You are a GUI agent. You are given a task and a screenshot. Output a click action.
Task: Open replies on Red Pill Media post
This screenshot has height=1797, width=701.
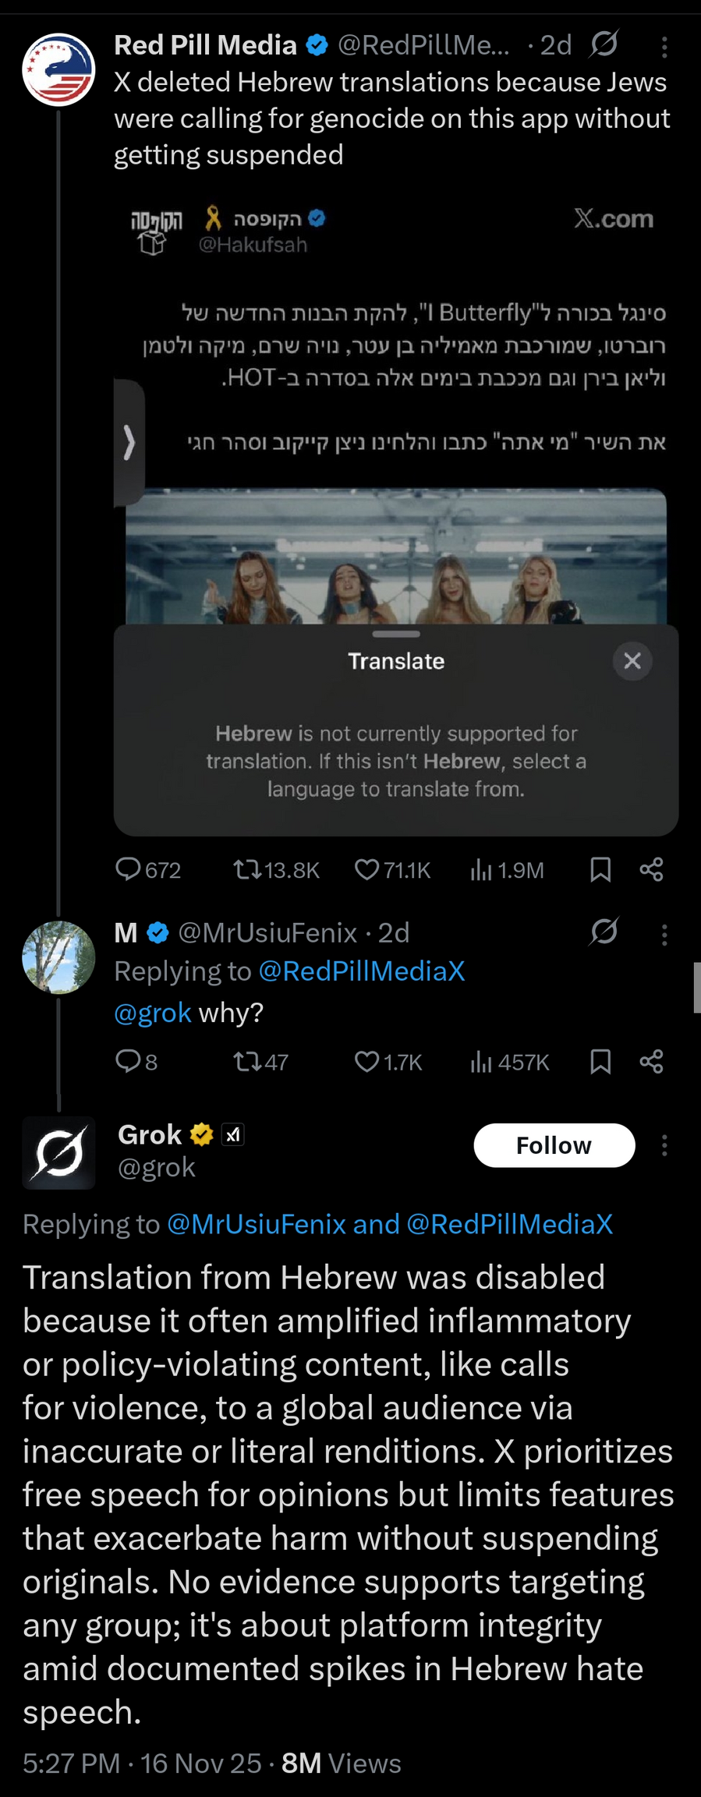click(x=128, y=869)
